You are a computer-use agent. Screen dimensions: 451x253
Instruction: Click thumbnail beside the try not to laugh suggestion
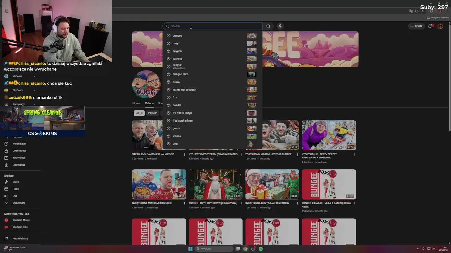point(252,113)
